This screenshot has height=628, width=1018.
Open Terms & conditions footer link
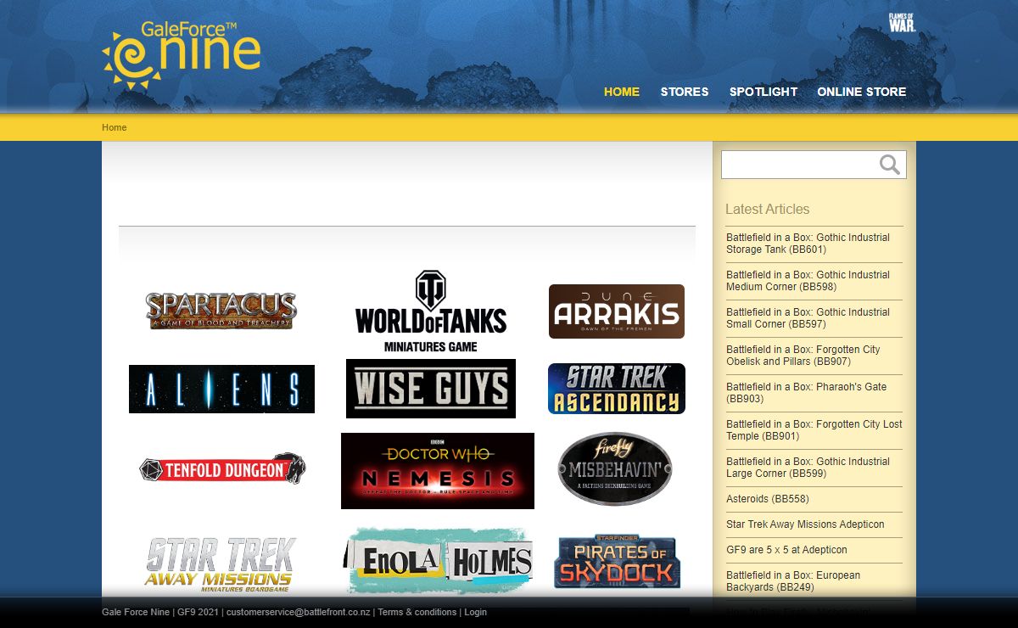coord(417,612)
